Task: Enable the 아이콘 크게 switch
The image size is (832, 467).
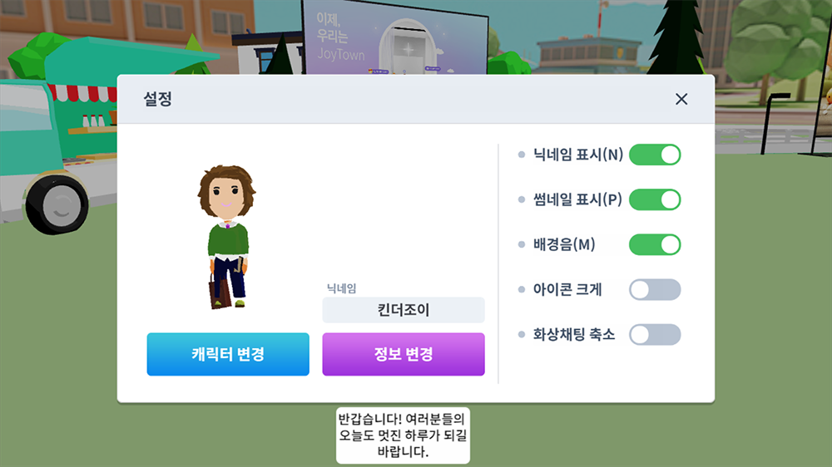Action: click(x=655, y=290)
